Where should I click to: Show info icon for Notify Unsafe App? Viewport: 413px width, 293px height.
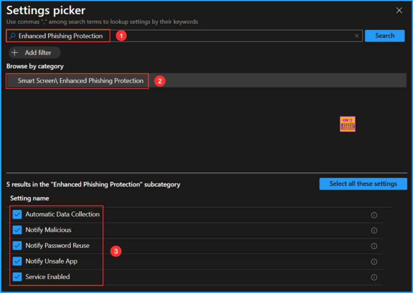(x=374, y=262)
